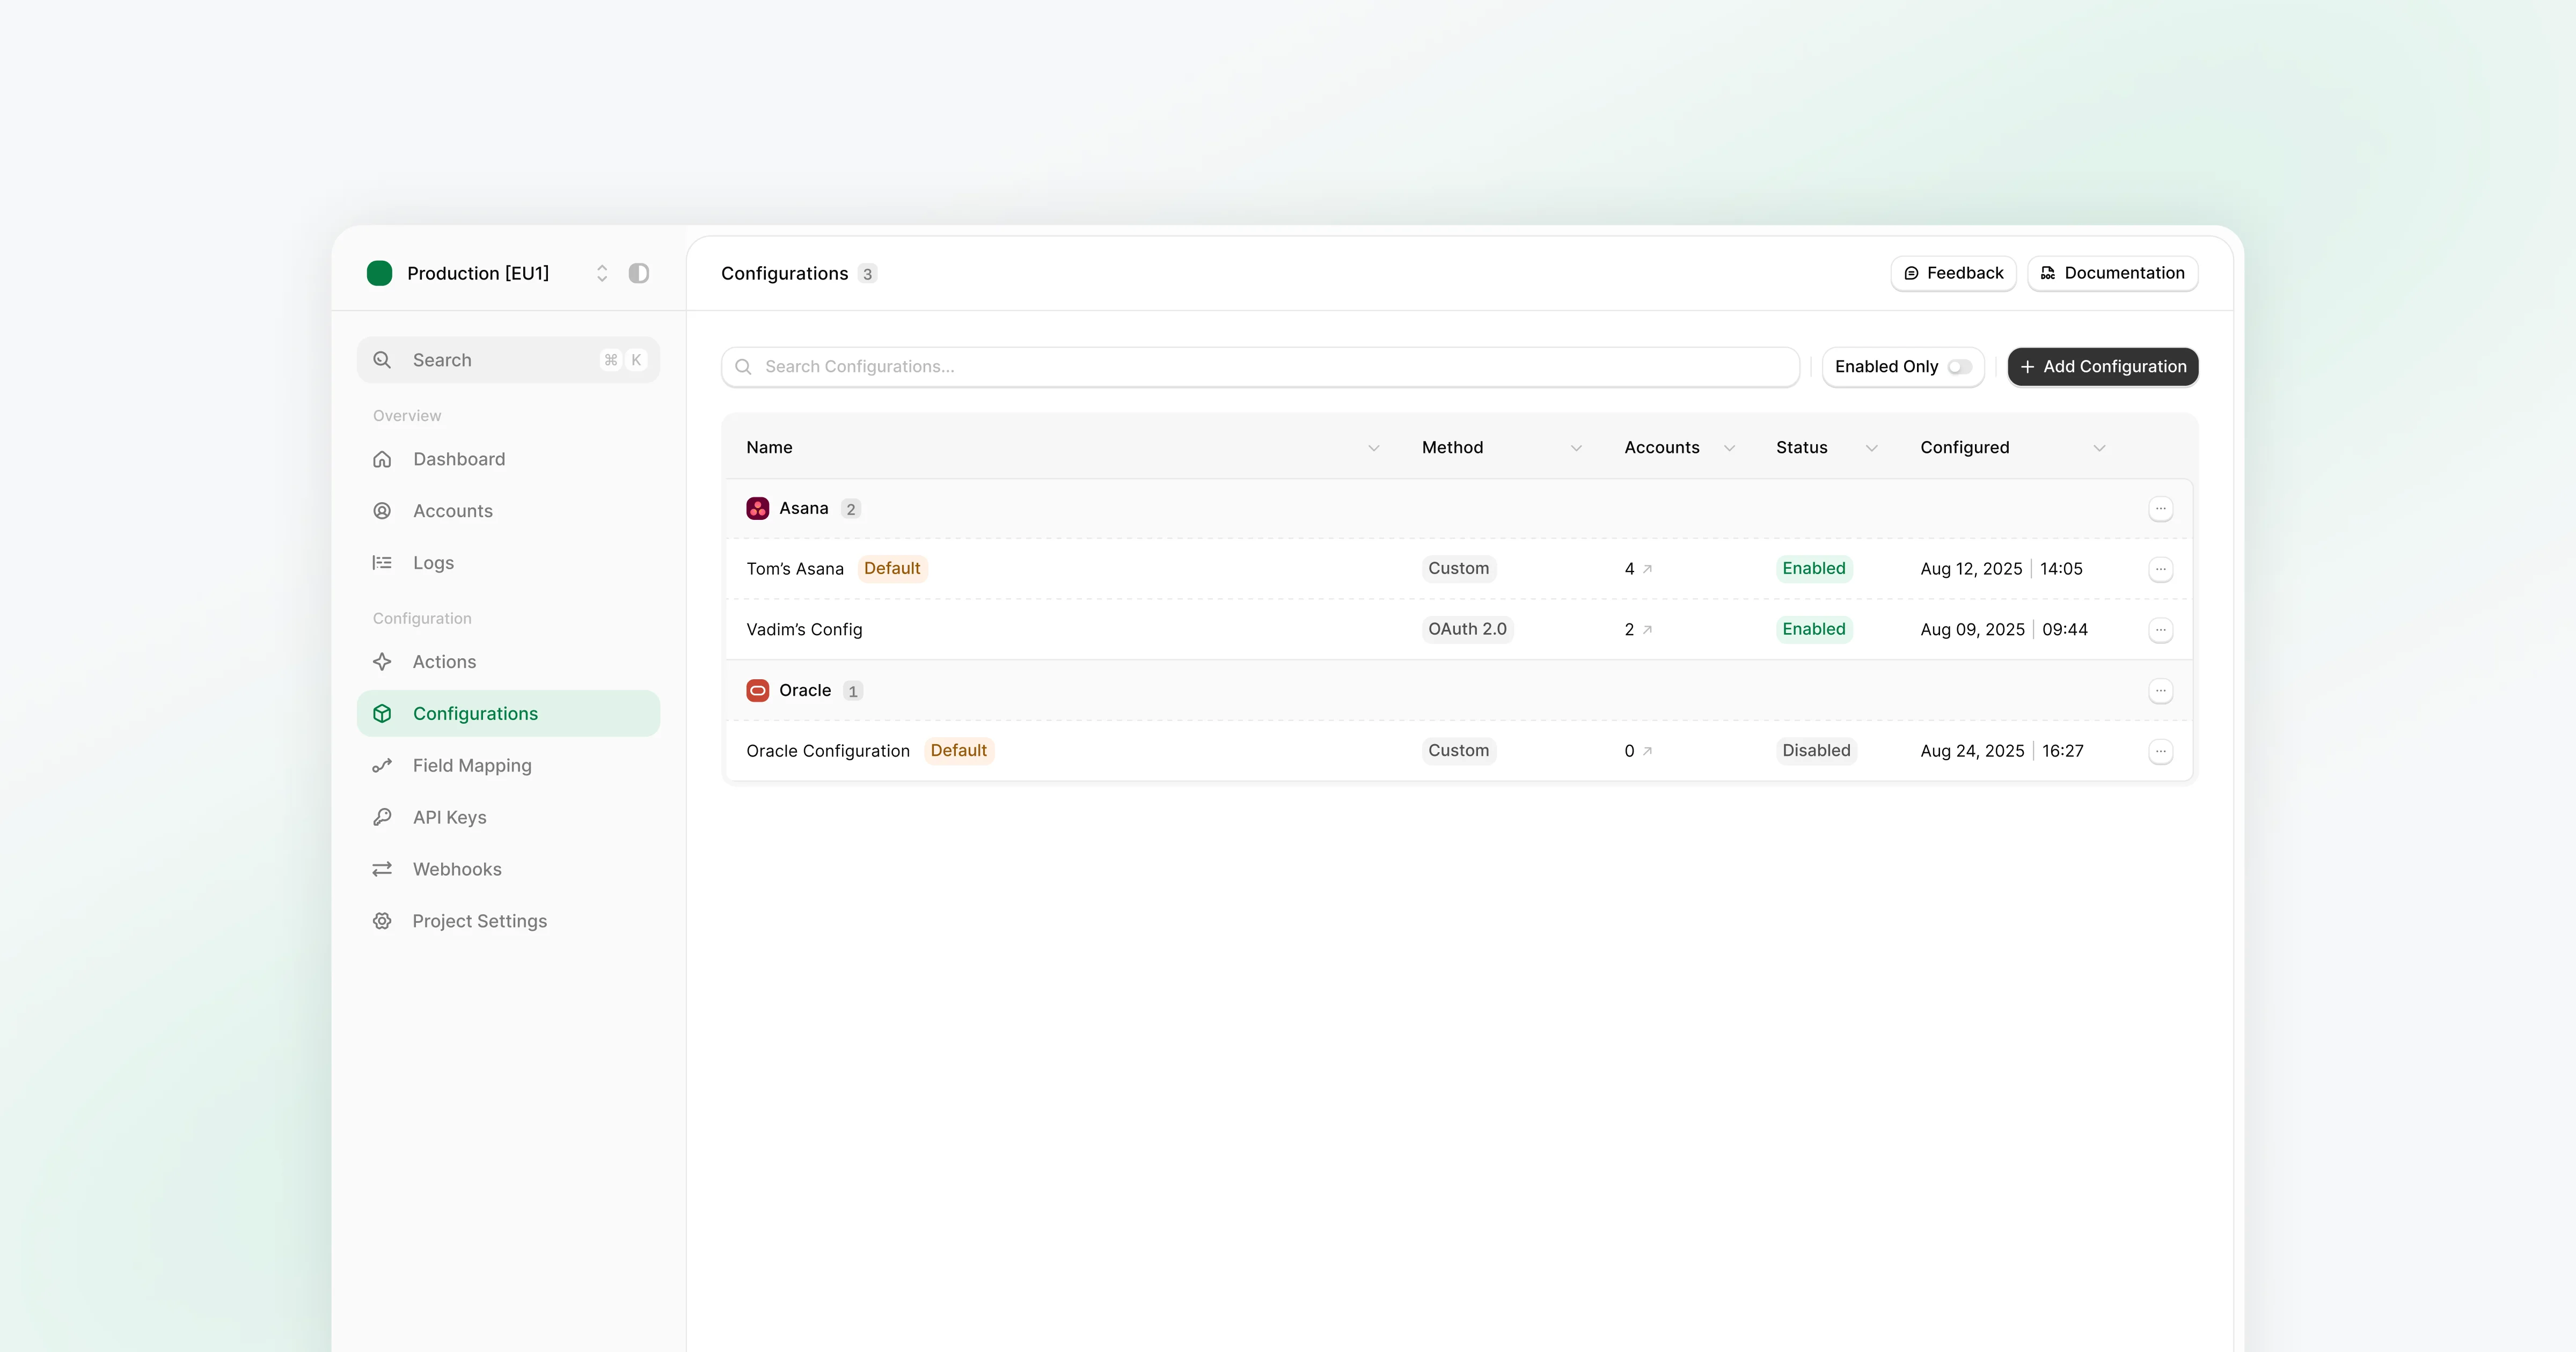2576x1352 pixels.
Task: Select Actions under Configuration
Action: click(x=444, y=661)
